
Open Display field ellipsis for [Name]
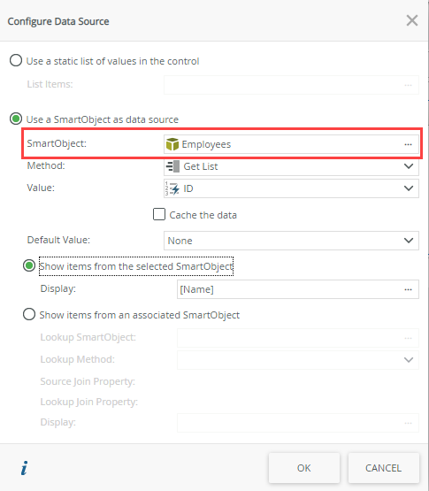[x=408, y=289]
